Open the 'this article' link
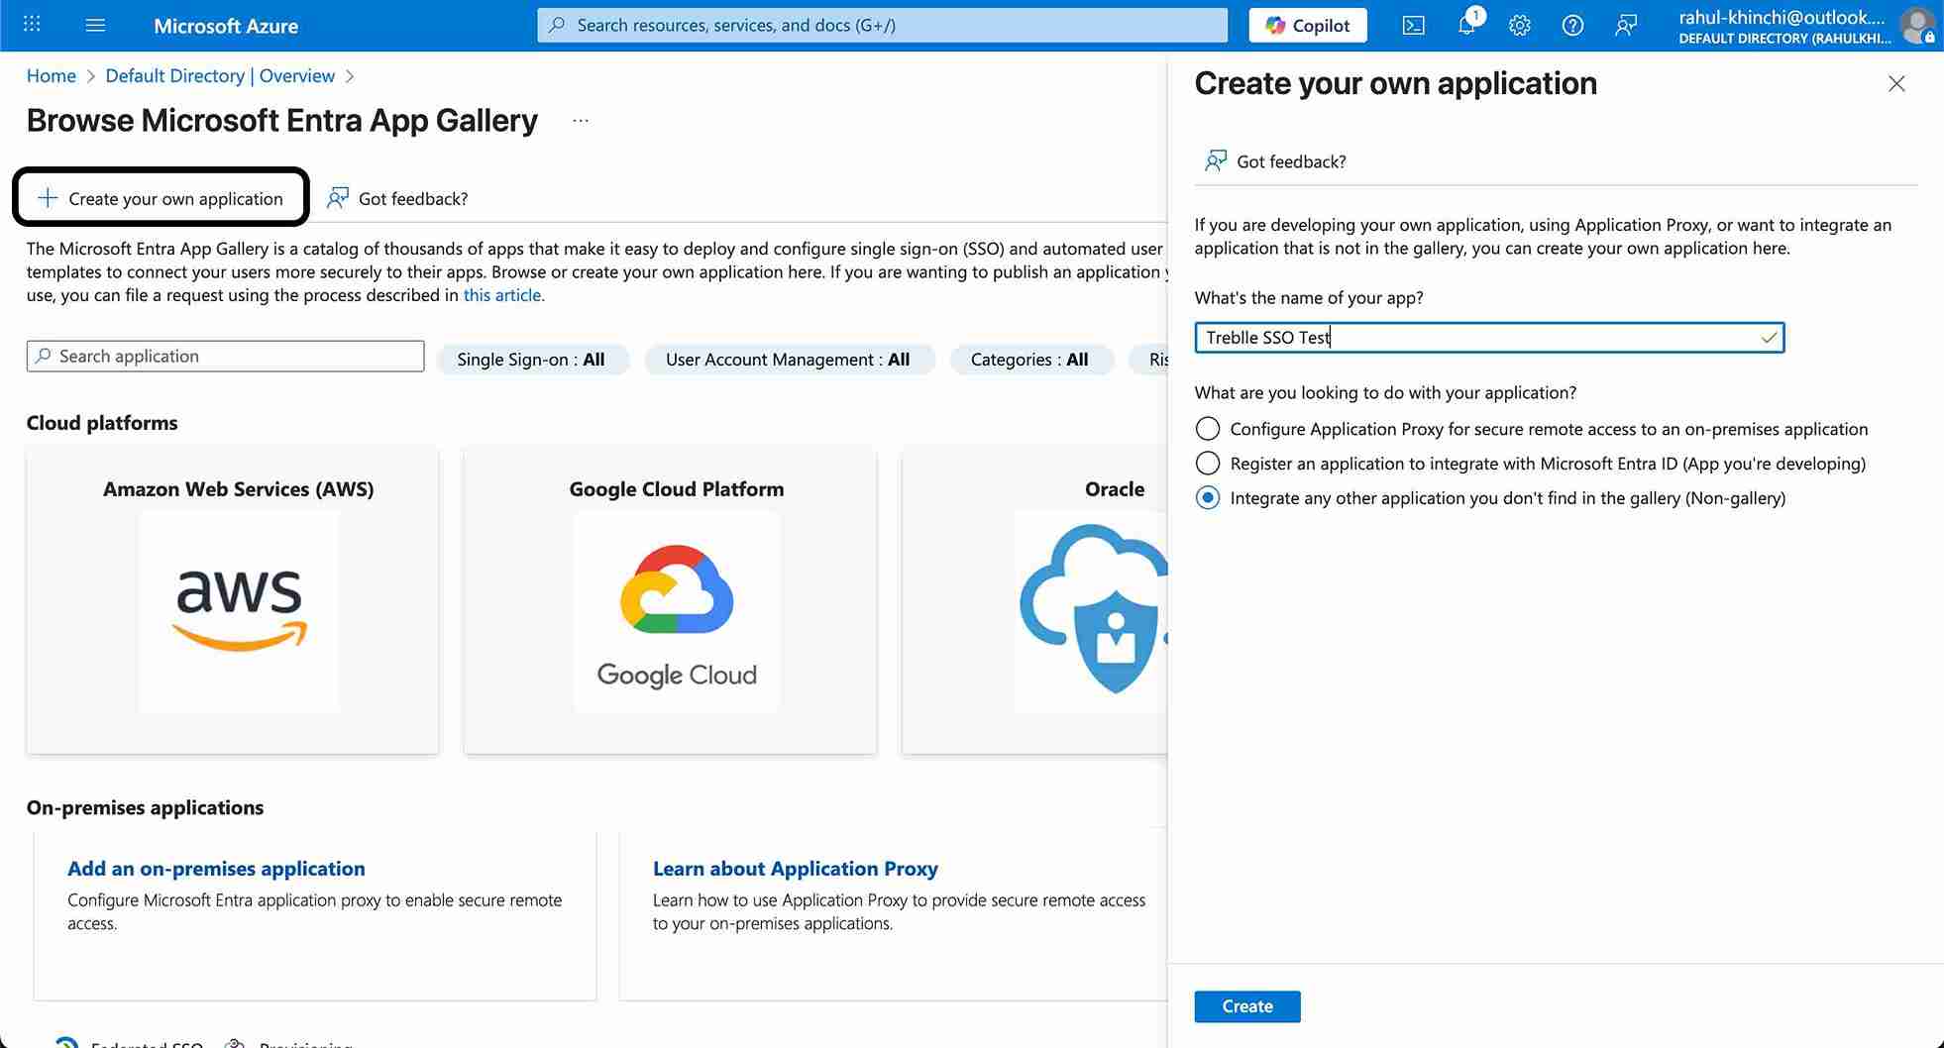The width and height of the screenshot is (1944, 1048). click(x=501, y=294)
